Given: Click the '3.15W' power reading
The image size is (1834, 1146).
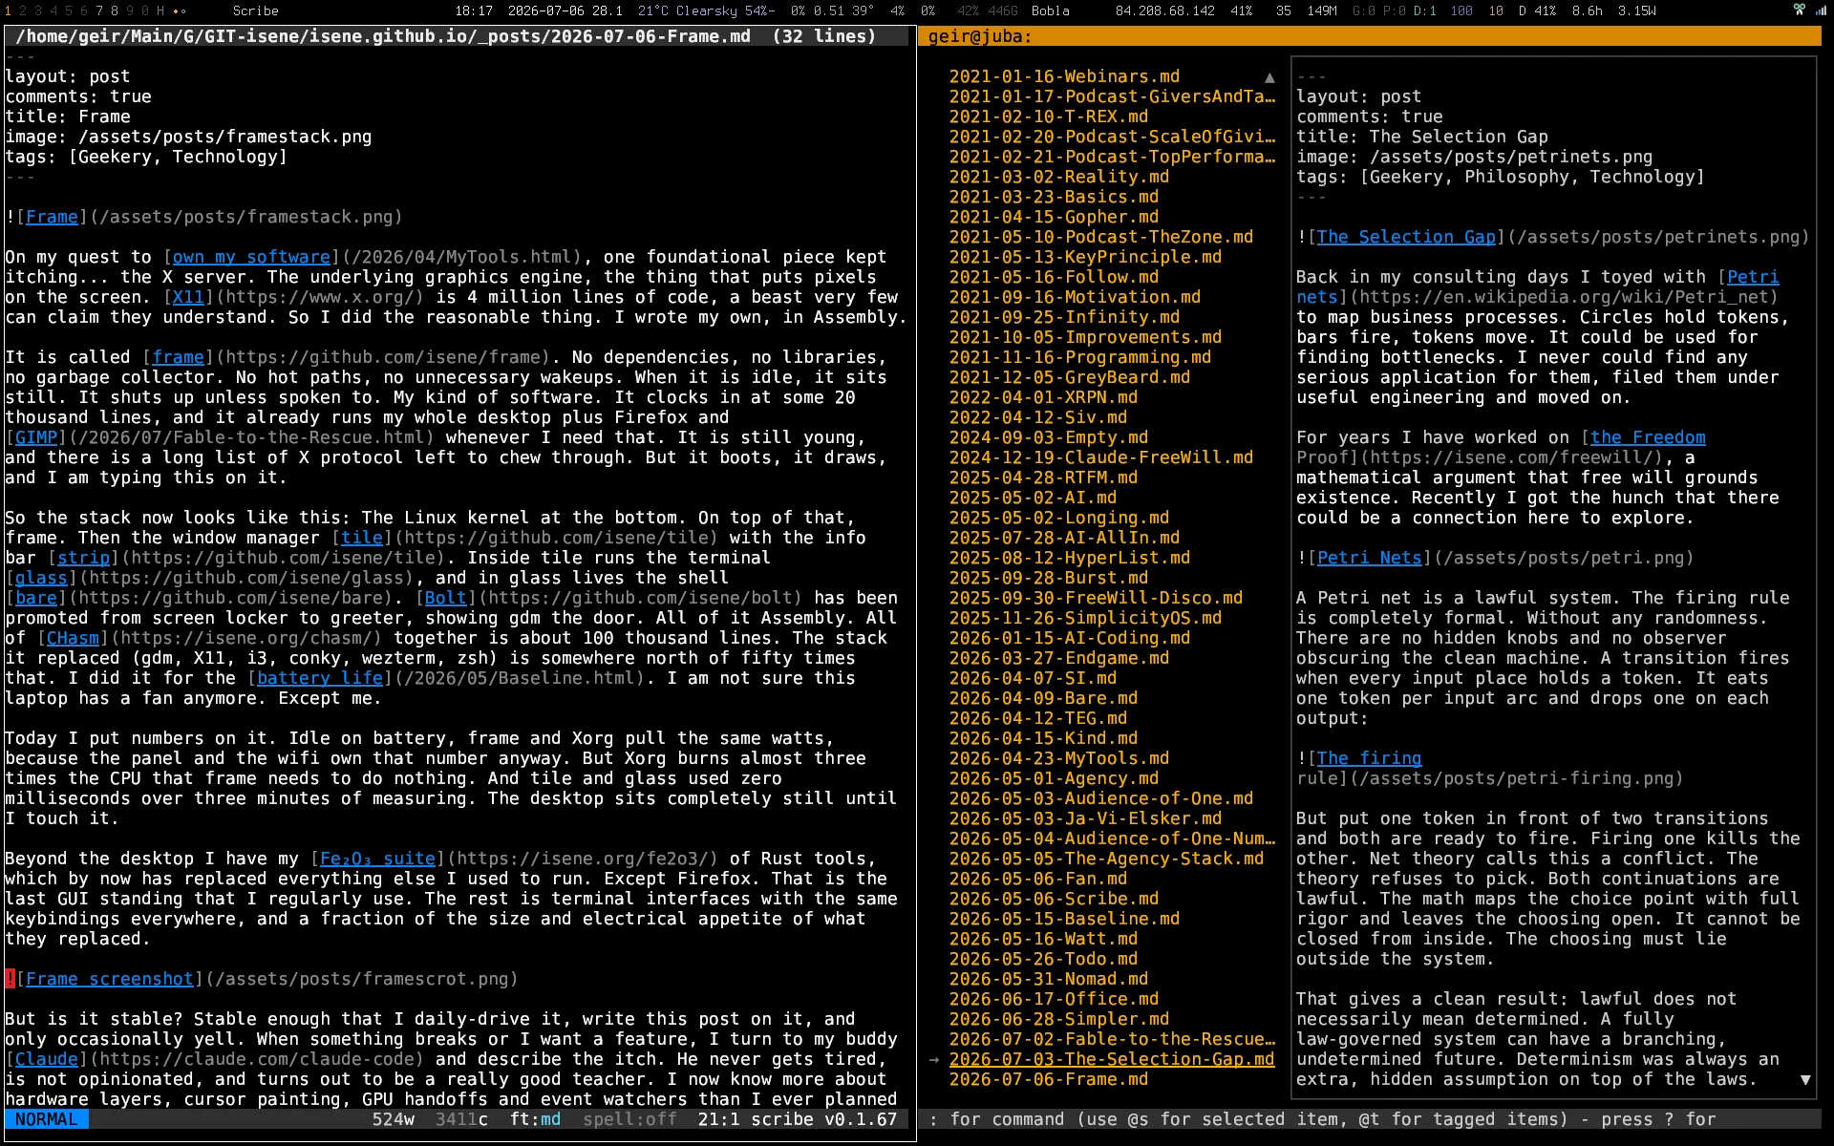Looking at the screenshot, I should pyautogui.click(x=1636, y=11).
